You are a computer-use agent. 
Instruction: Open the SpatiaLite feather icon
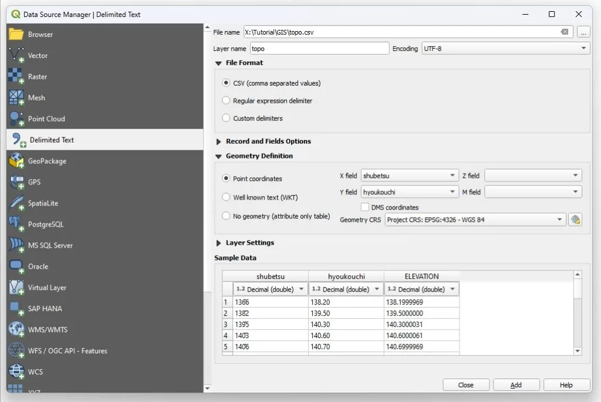click(x=16, y=203)
